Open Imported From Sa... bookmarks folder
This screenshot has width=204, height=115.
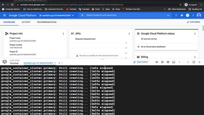click(x=55, y=9)
